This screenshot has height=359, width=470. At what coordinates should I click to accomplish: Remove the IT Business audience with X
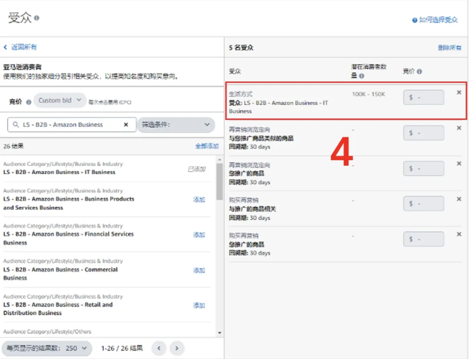[x=459, y=92]
